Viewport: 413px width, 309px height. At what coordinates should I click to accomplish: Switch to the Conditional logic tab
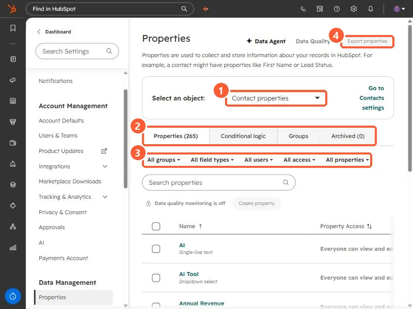tap(243, 136)
